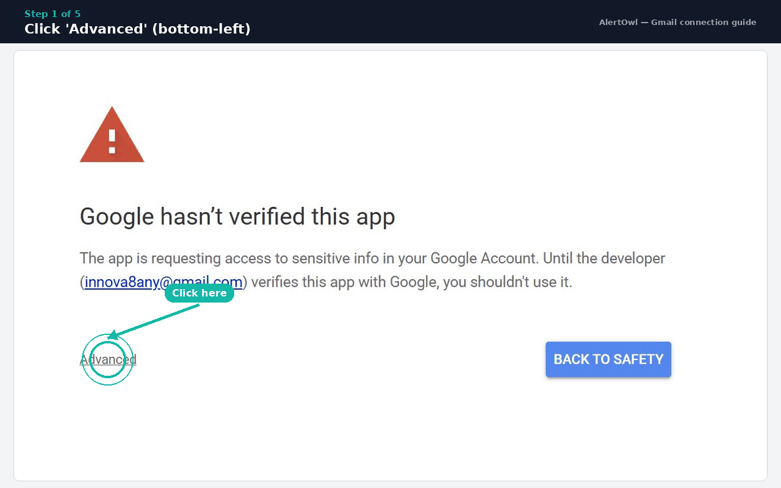Image resolution: width=781 pixels, height=488 pixels.
Task: Click the instruction title "Click 'Advanced' (bottom-left)"
Action: [137, 28]
